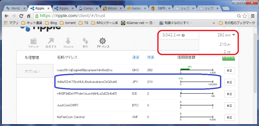The width and height of the screenshot is (259, 126).
Task: Close the Bitcoin tab
Action: click(121, 8)
